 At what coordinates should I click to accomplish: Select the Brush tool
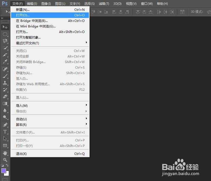[5, 76]
